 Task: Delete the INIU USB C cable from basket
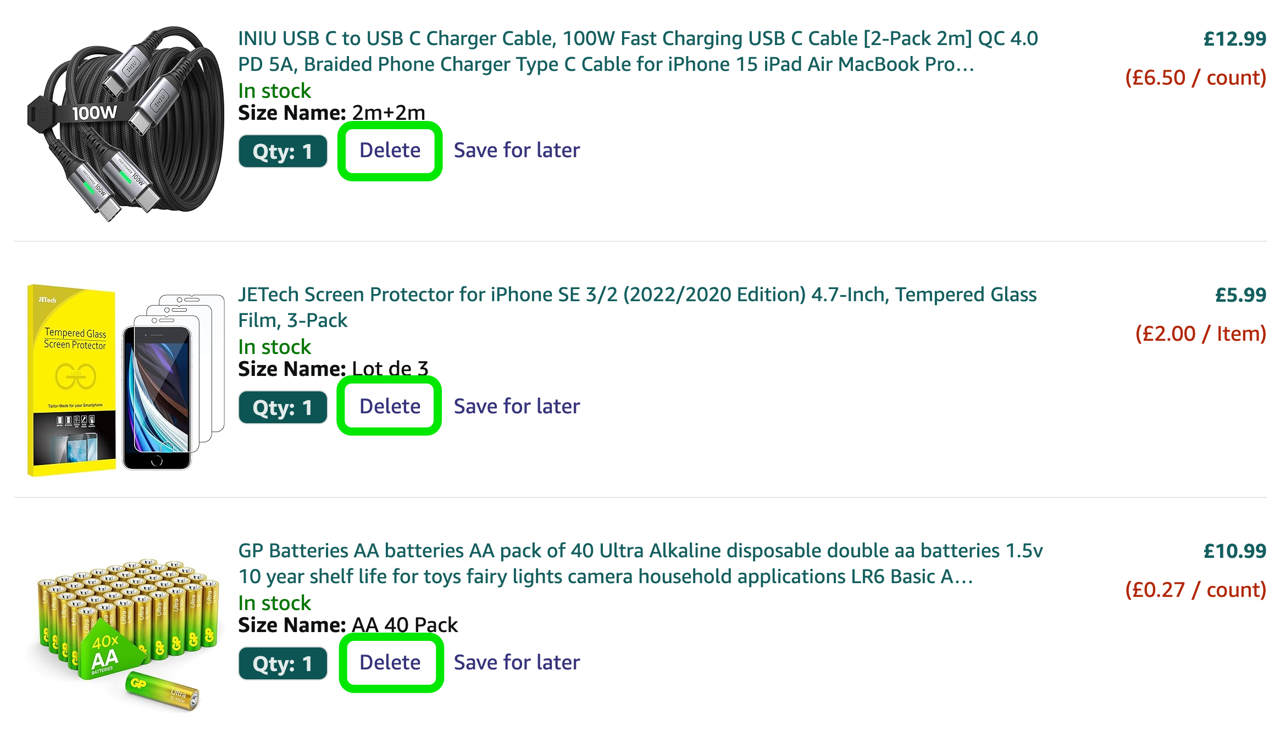pyautogui.click(x=390, y=151)
